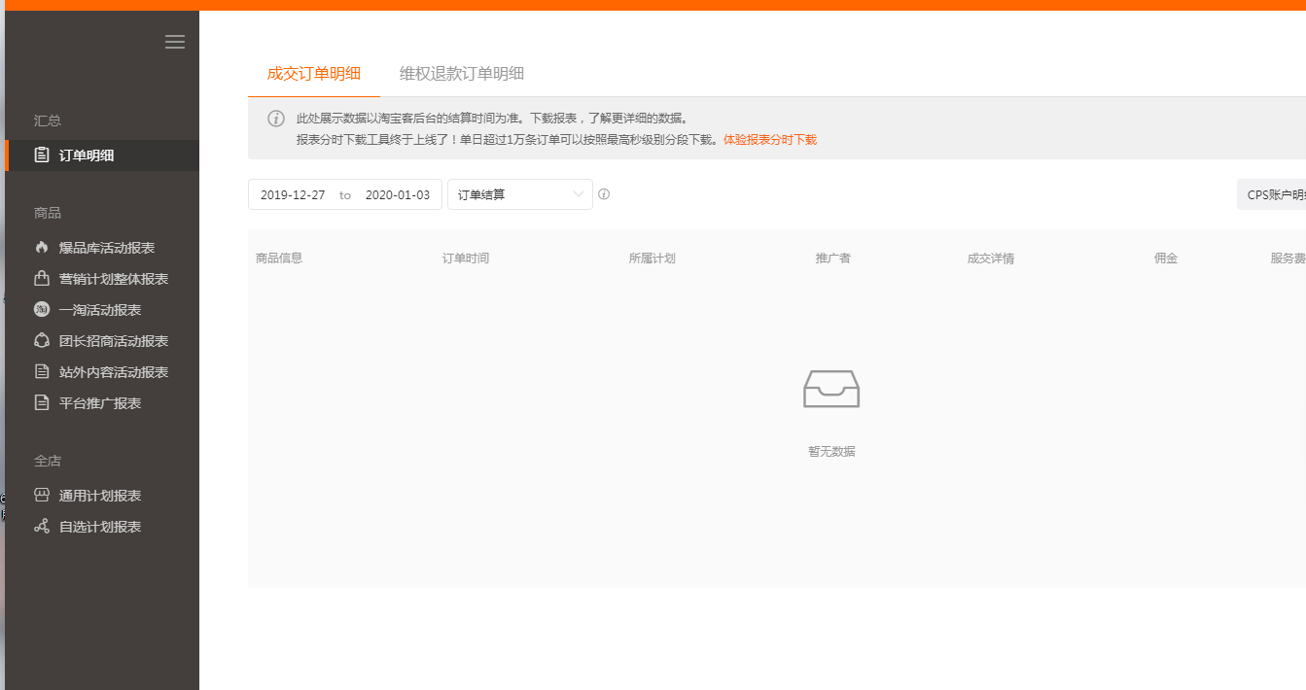Collapse sidebar with the hamburger menu icon

click(x=175, y=41)
